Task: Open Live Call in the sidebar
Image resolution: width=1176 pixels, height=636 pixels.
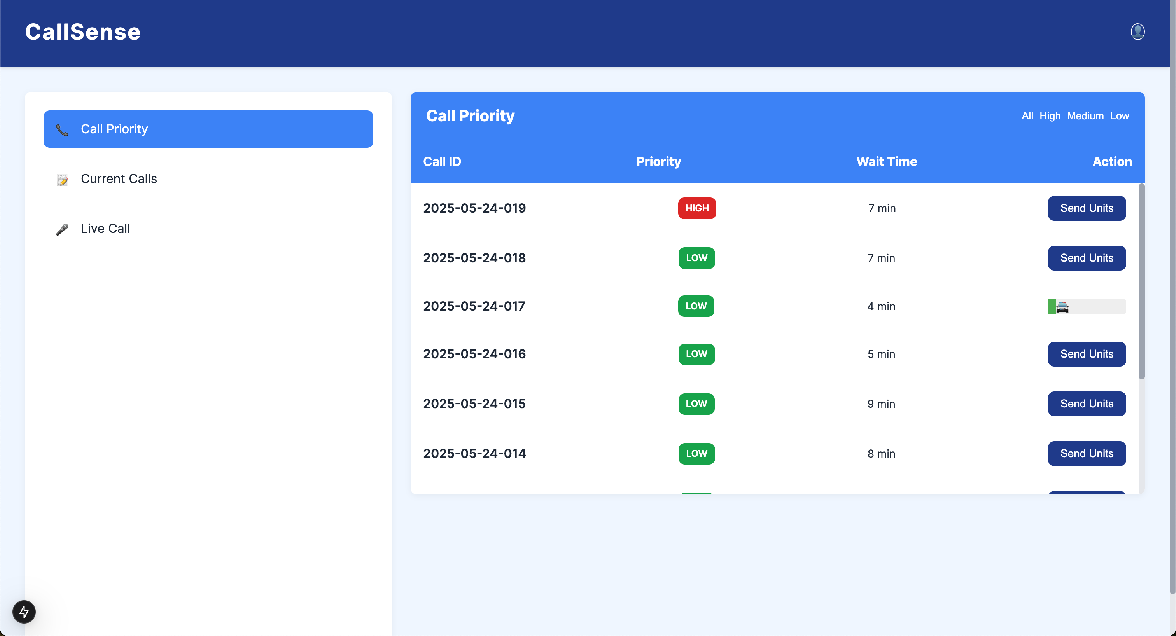Action: pyautogui.click(x=105, y=229)
